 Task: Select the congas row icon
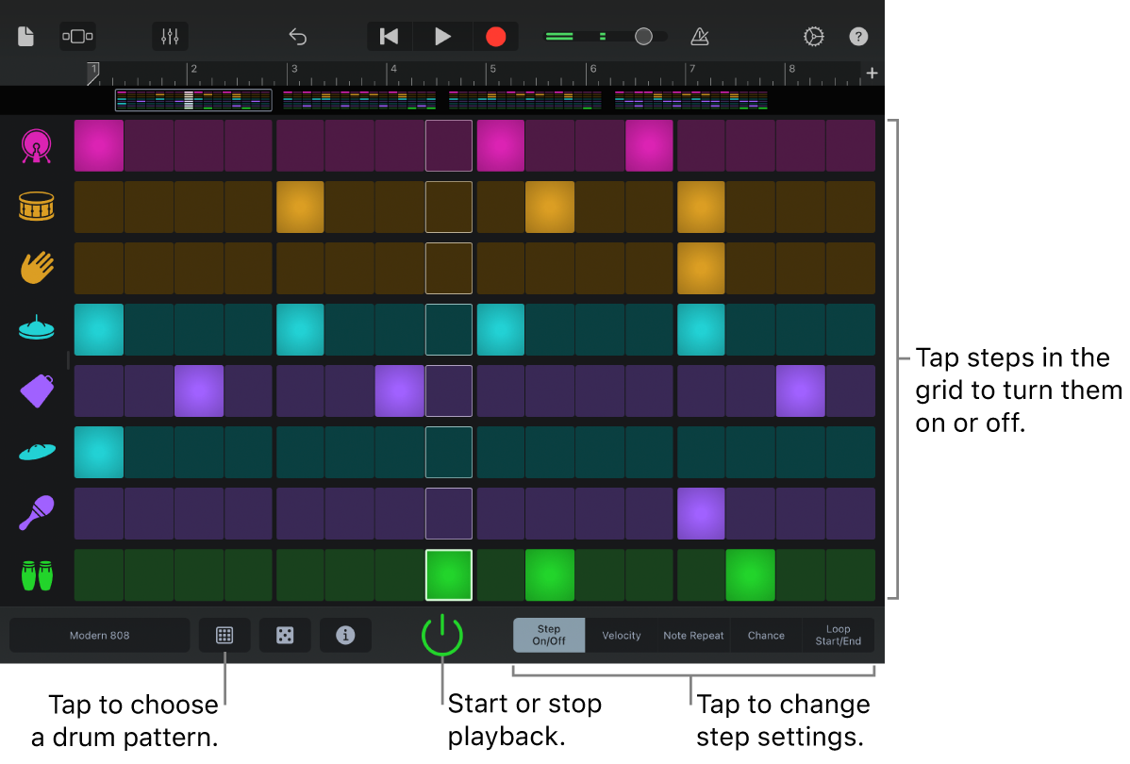(x=35, y=574)
